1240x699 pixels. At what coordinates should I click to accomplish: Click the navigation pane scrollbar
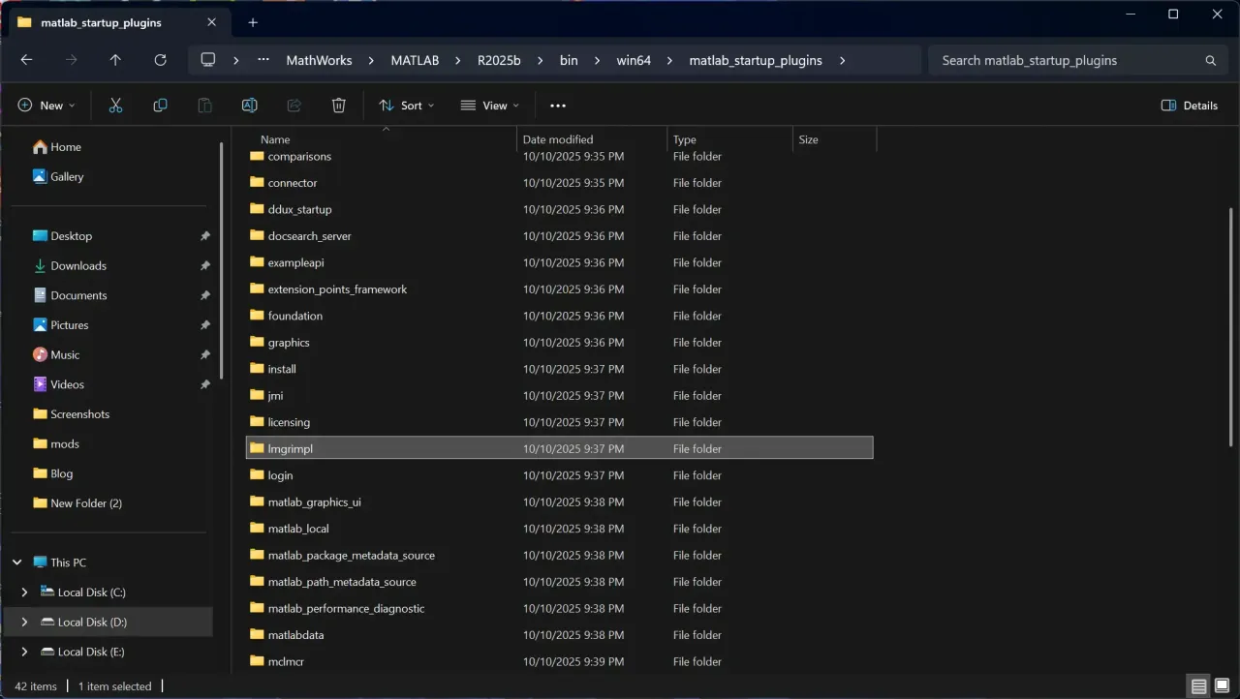[222, 261]
